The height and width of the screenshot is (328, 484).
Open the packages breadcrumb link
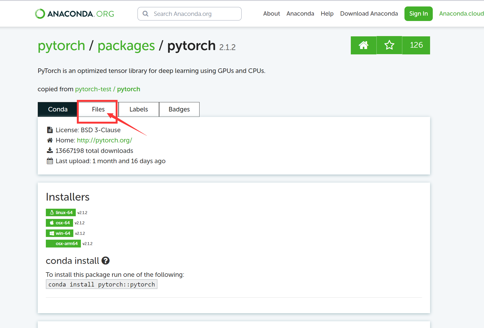tap(126, 46)
